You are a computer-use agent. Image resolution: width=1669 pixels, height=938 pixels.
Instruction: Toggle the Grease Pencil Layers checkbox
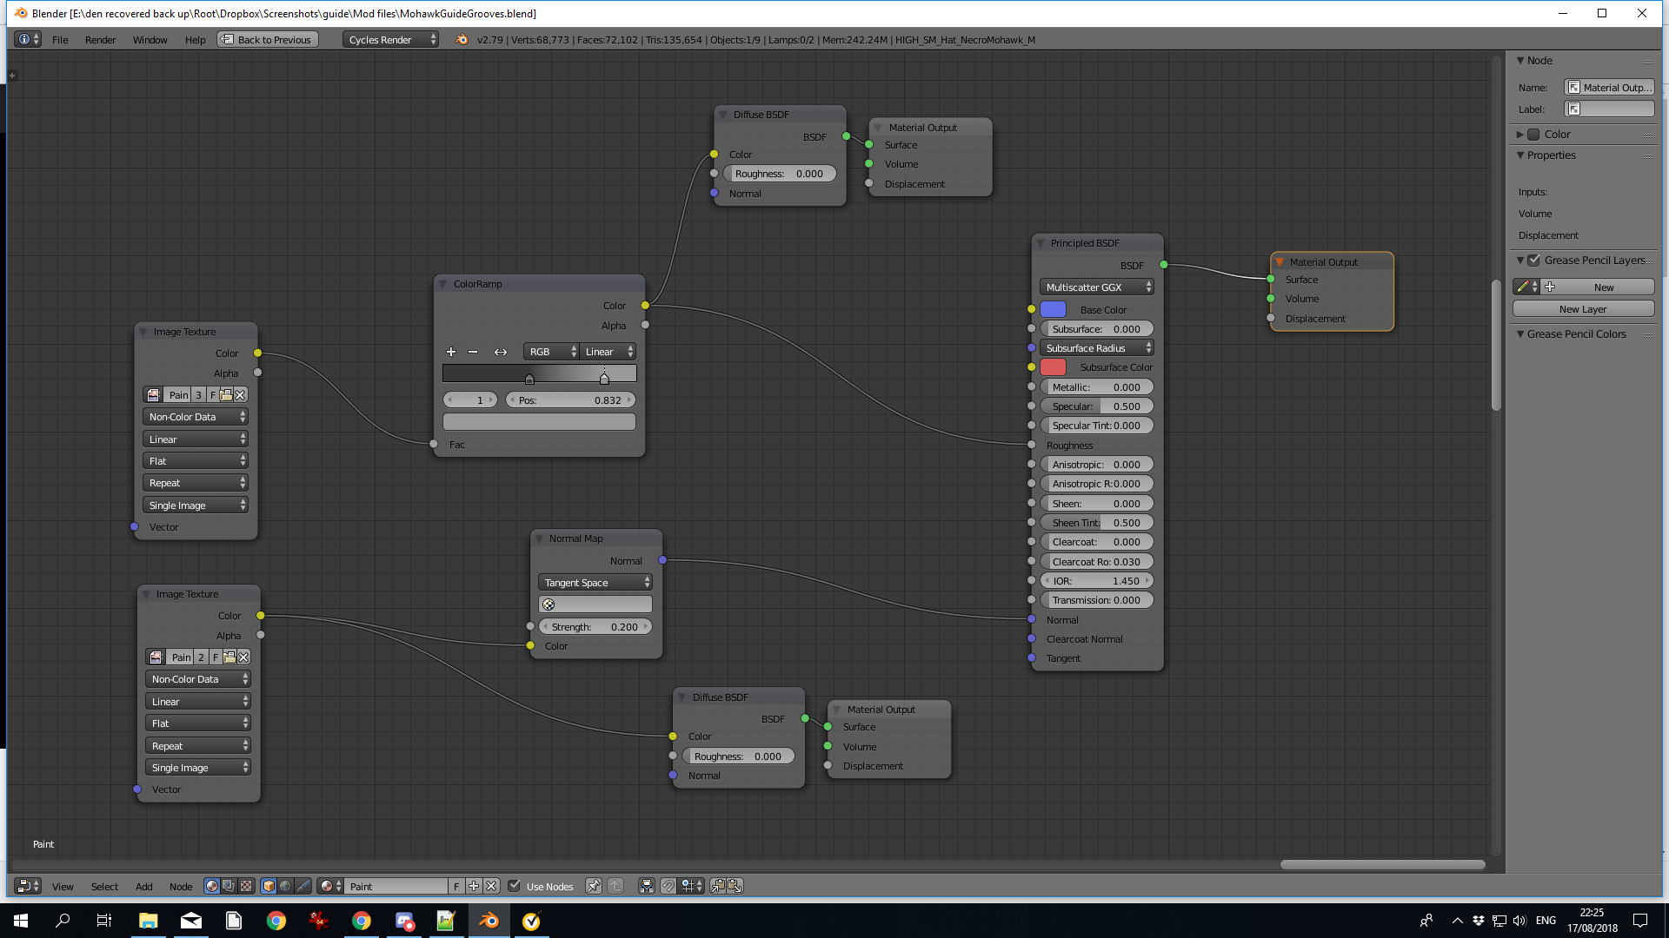(1534, 261)
